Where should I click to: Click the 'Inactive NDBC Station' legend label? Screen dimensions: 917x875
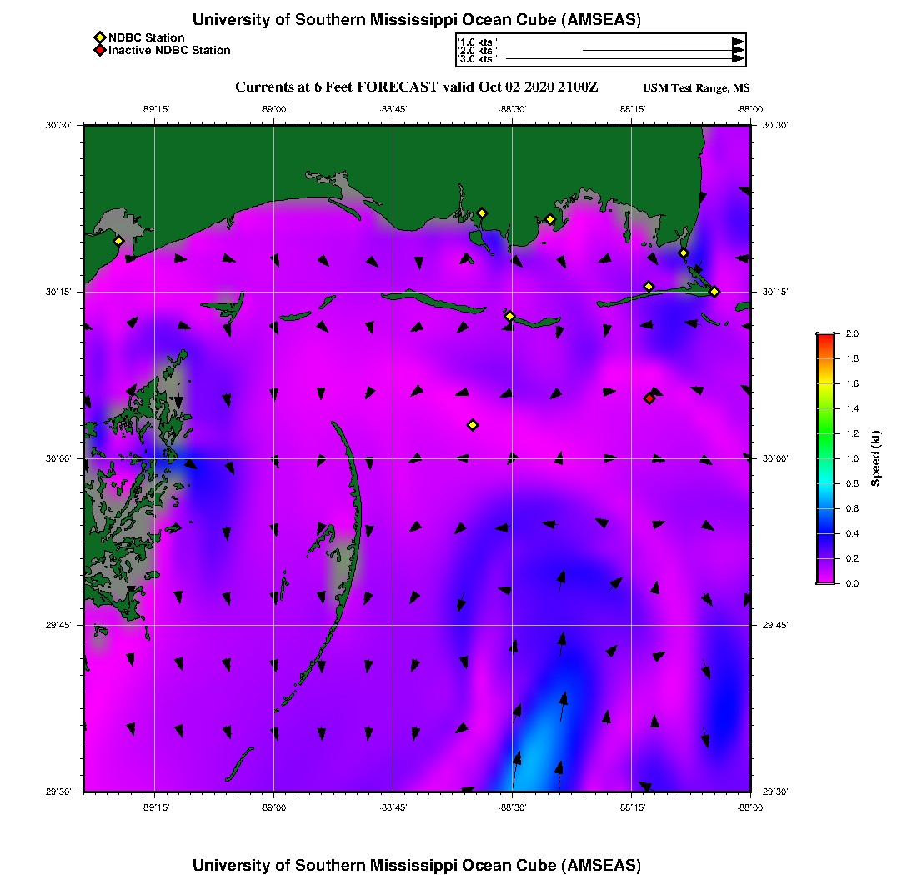tap(169, 50)
